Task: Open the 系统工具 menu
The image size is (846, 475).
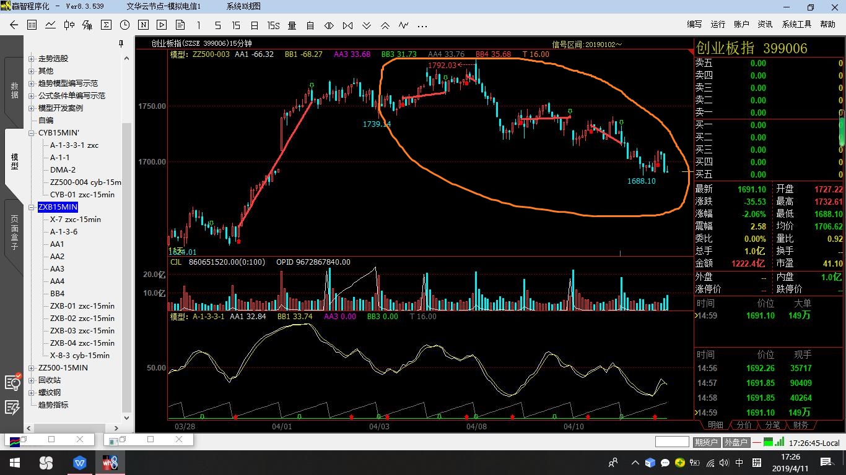Action: point(796,24)
